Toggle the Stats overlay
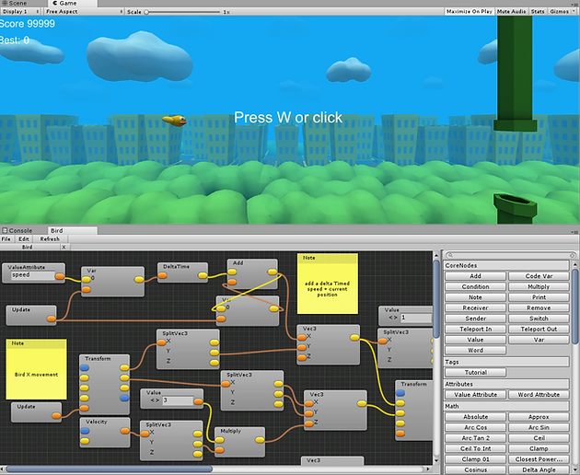580x475 pixels. tap(538, 11)
